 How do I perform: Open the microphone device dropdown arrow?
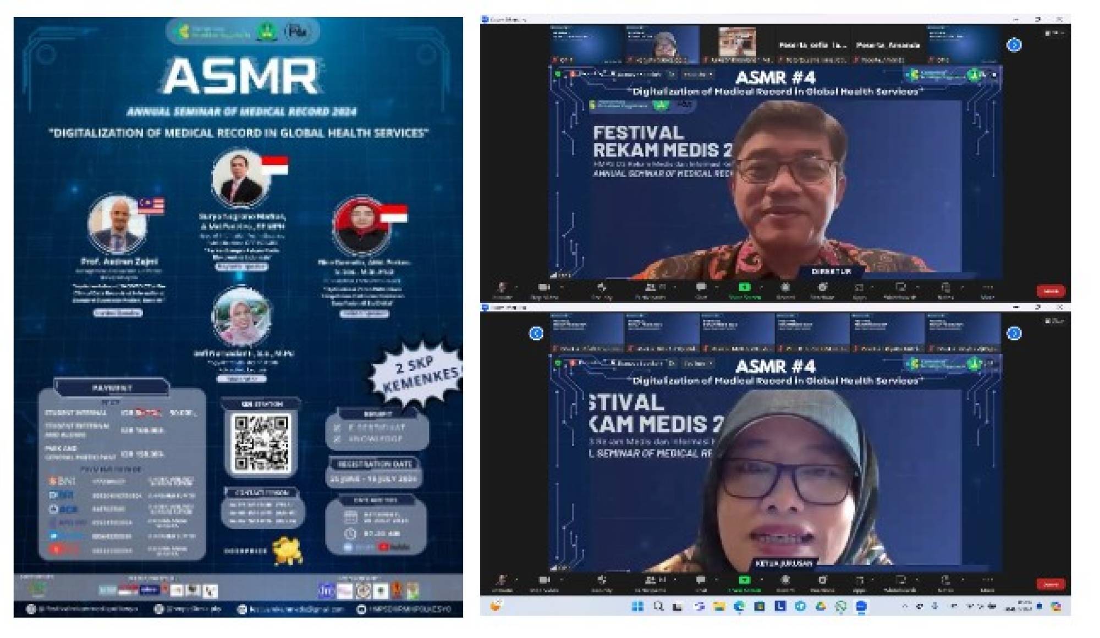[x=516, y=580]
